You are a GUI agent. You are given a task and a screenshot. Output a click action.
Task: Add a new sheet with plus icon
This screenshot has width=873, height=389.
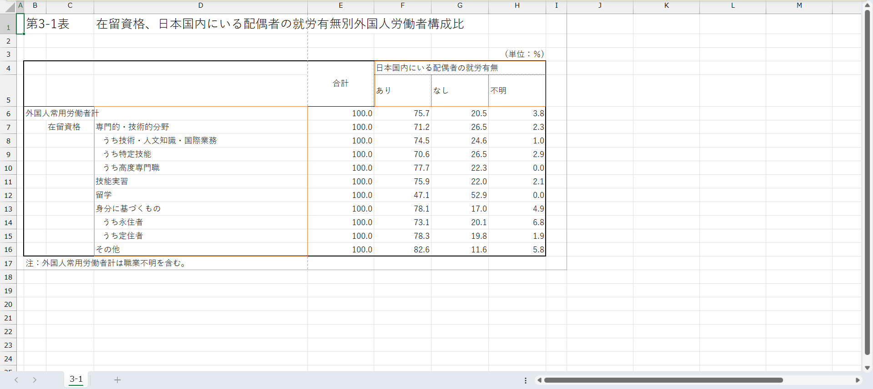[x=117, y=380]
